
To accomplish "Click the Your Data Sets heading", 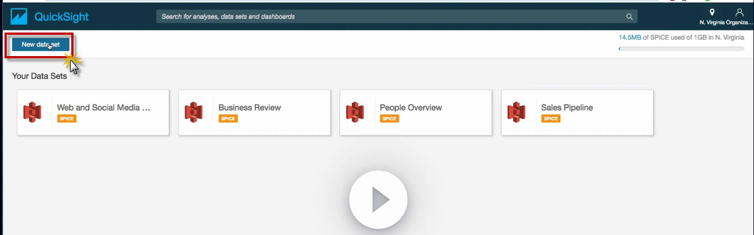I will coord(39,76).
